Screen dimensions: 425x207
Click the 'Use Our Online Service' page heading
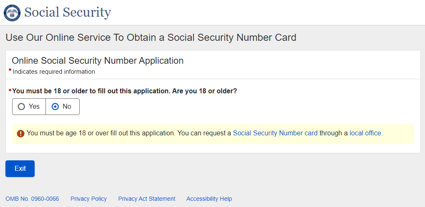[x=151, y=37]
